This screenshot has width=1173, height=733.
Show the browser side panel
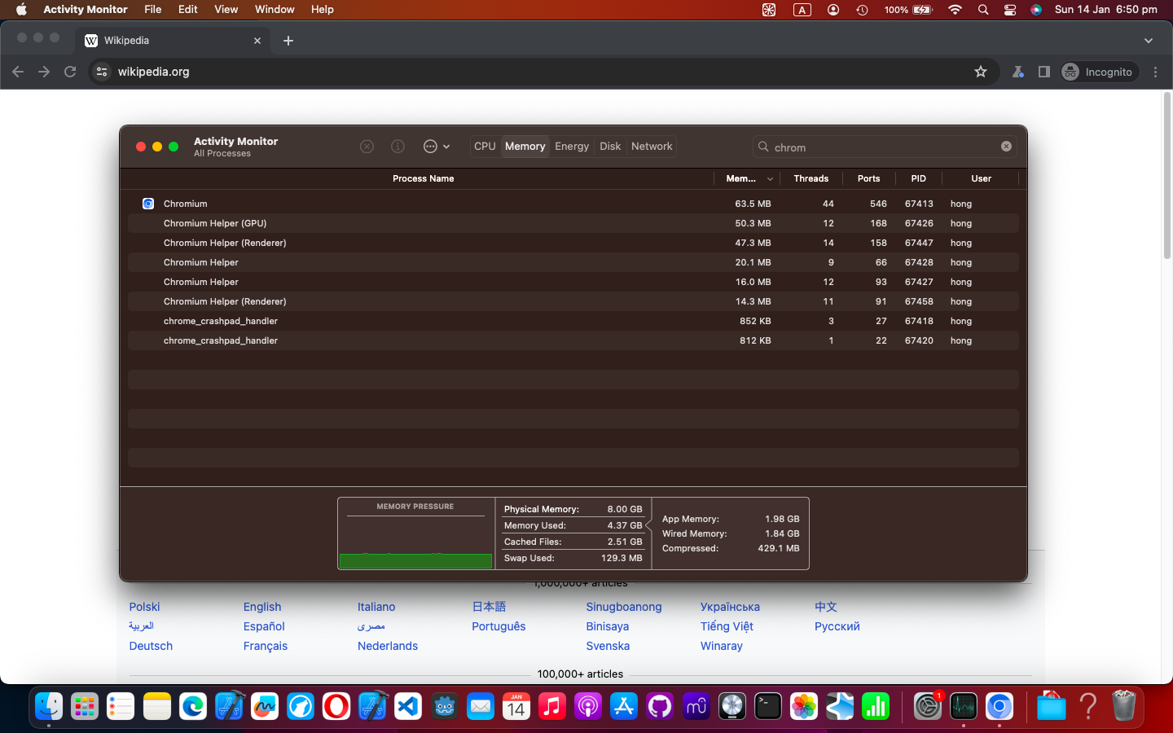pos(1044,72)
